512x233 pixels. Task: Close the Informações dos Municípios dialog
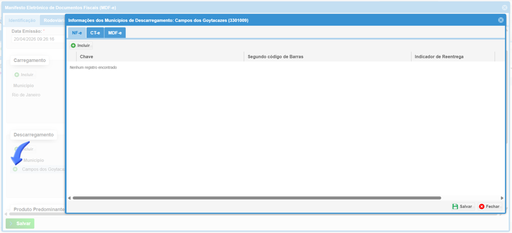point(501,20)
